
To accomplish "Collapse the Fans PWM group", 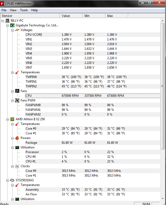I will [x=12, y=101].
